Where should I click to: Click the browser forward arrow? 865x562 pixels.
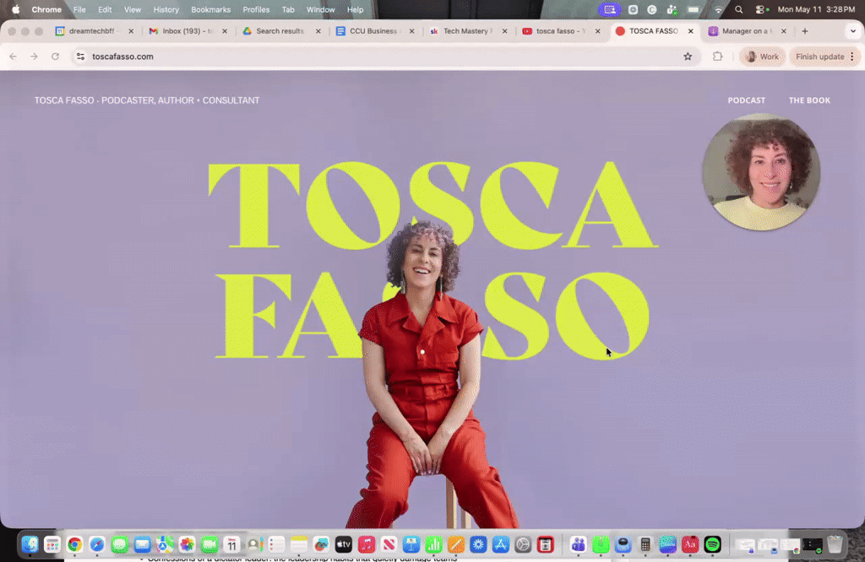[x=34, y=57]
